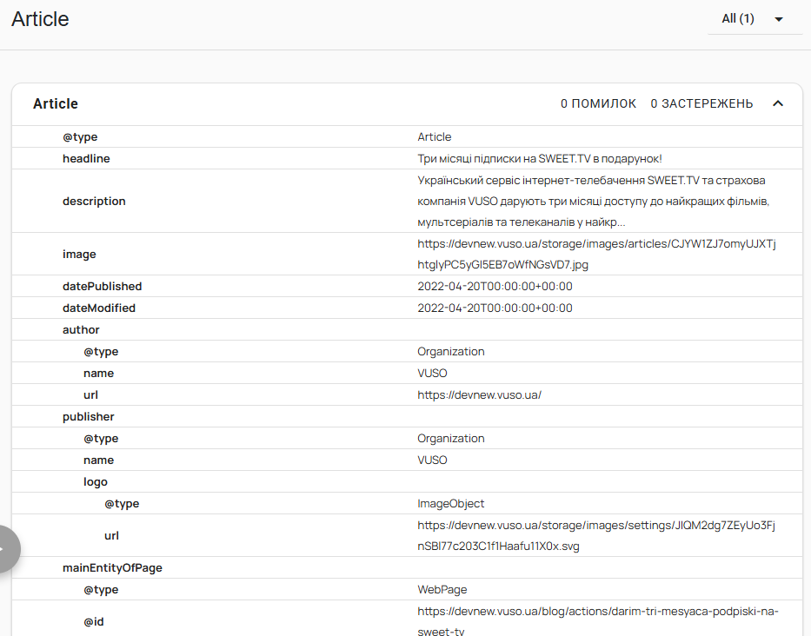This screenshot has height=636, width=811.
Task: Select the @id URL with blog/actions
Action: pyautogui.click(x=597, y=620)
